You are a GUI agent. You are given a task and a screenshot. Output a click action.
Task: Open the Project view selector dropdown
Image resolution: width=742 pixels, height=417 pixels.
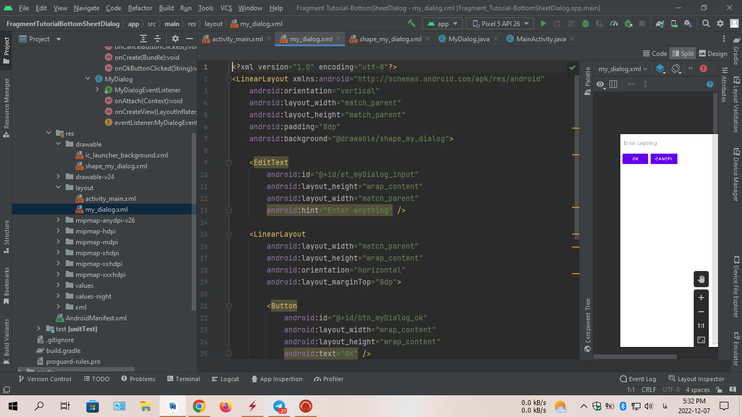coord(41,39)
